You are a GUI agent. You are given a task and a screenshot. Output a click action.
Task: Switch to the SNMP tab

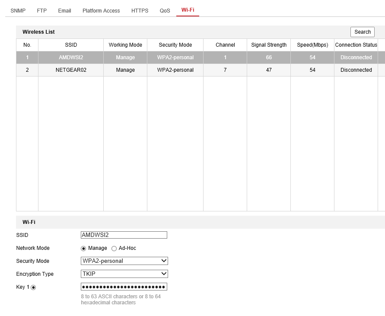tap(18, 10)
